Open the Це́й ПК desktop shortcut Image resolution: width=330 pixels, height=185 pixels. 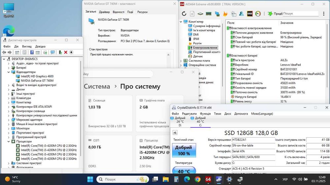point(9,10)
